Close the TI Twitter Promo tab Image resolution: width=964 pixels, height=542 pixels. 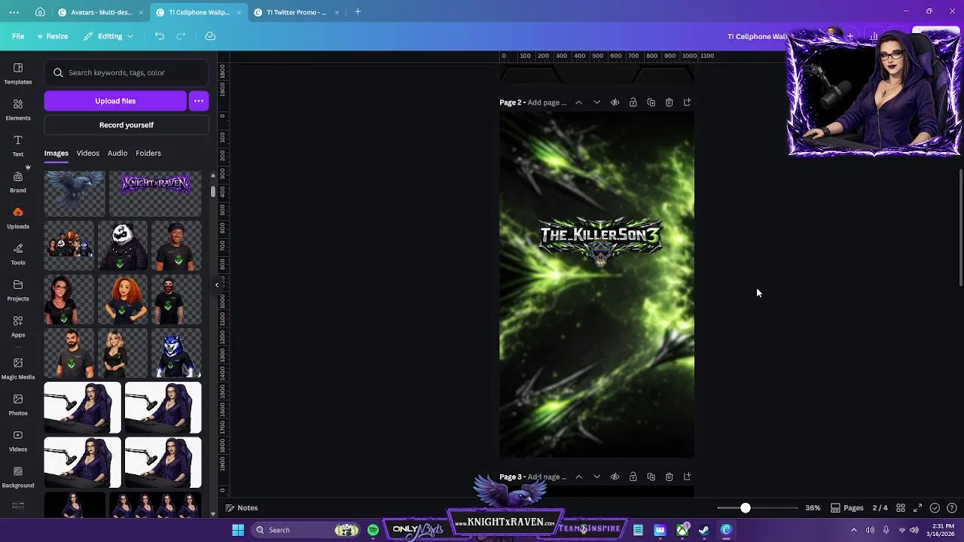pos(337,12)
